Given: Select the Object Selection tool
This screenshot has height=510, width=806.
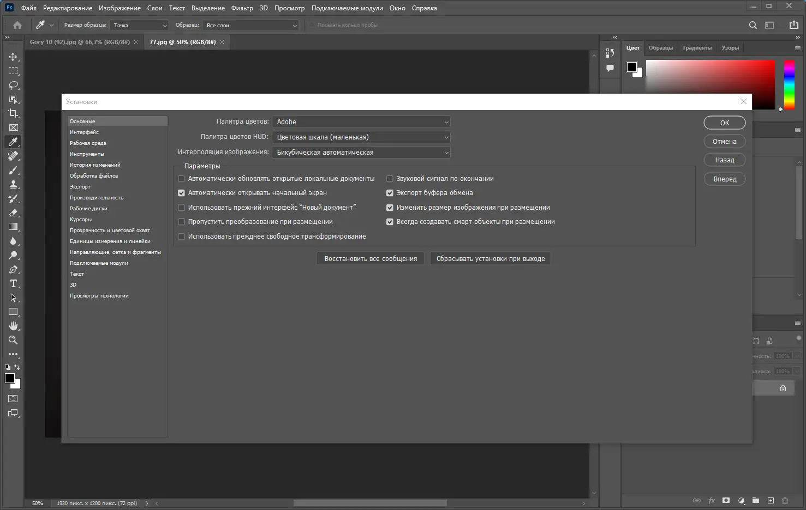Looking at the screenshot, I should pos(13,99).
